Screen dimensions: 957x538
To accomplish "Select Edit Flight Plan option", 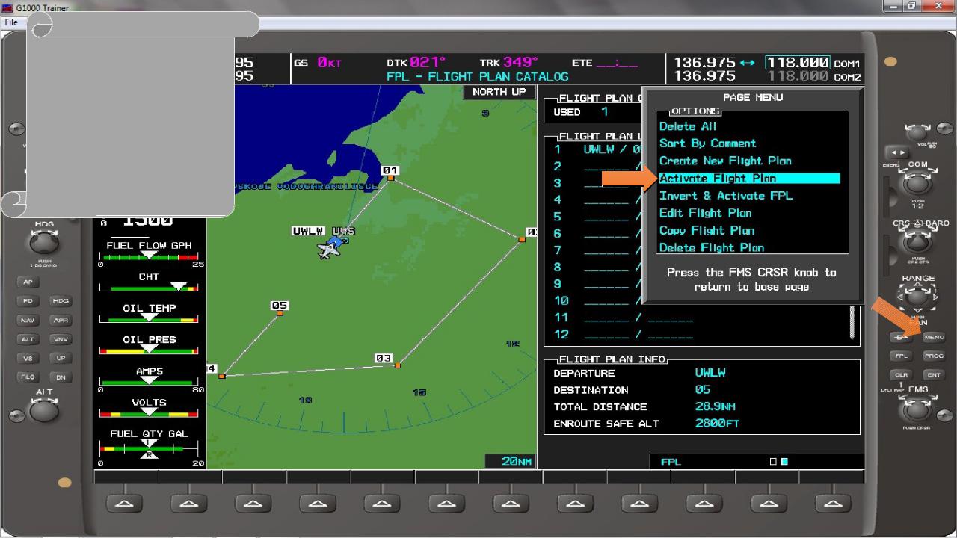I will [705, 213].
